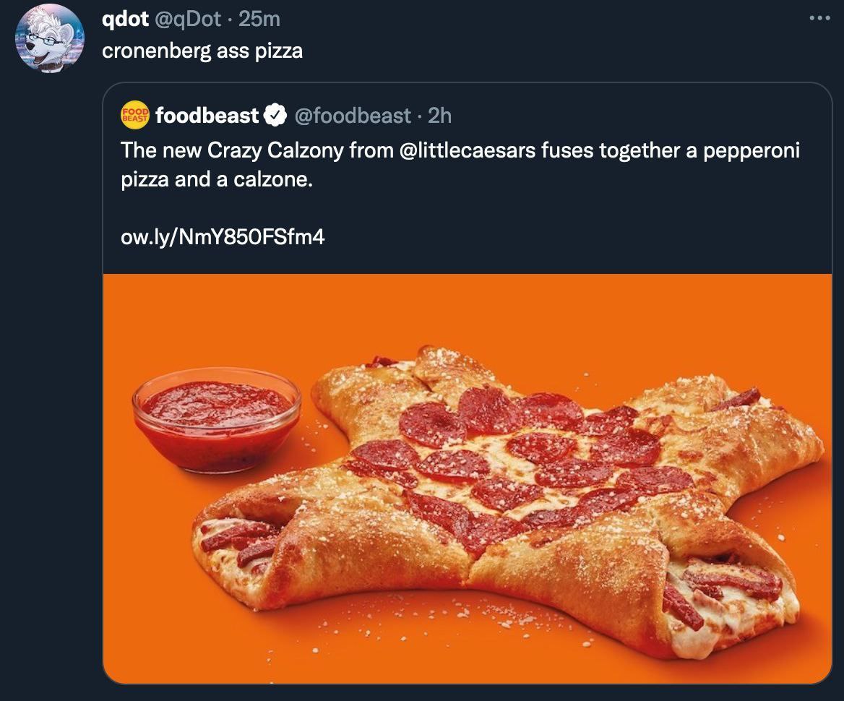Click the blue verified badge next to foodbeast
The width and height of the screenshot is (844, 701).
tap(275, 115)
